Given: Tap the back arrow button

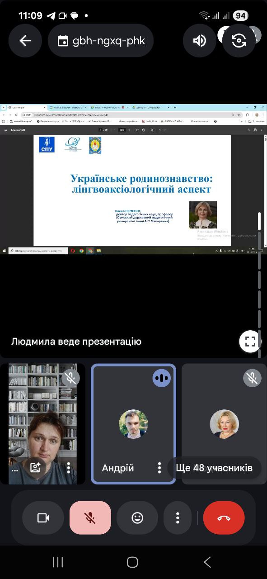Looking at the screenshot, I should point(25,41).
